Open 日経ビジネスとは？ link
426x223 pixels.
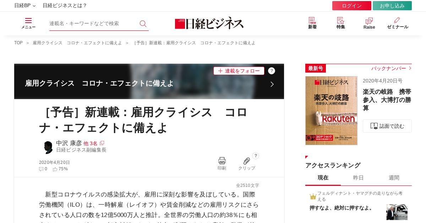point(65,6)
